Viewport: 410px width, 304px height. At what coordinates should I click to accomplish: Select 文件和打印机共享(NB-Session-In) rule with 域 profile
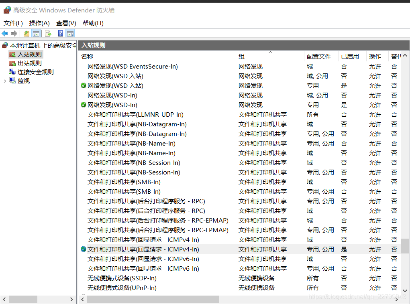(x=134, y=163)
